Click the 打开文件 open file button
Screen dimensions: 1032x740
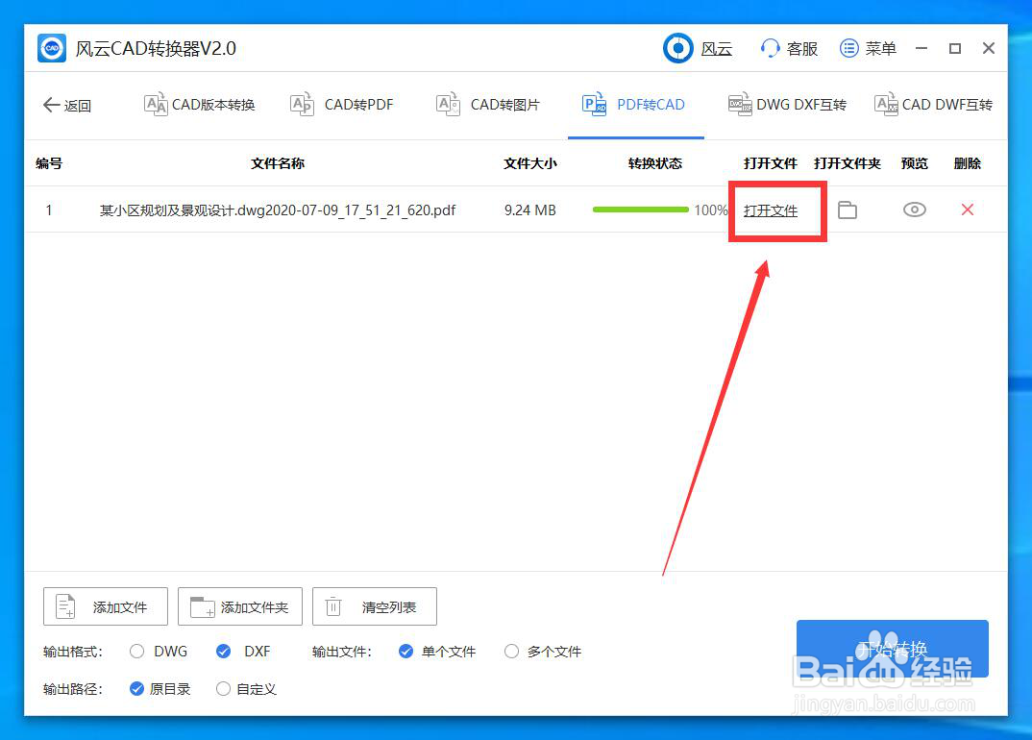[x=771, y=210]
